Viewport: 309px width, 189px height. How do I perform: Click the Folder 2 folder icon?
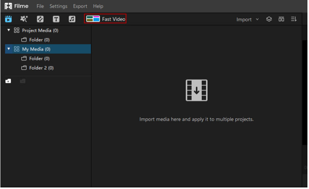pos(24,68)
